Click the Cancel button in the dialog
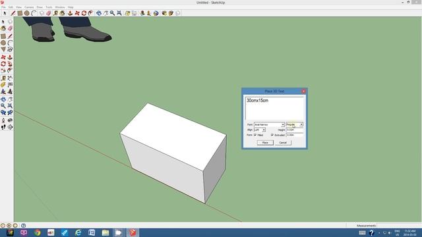The width and height of the screenshot is (422, 237). point(283,143)
